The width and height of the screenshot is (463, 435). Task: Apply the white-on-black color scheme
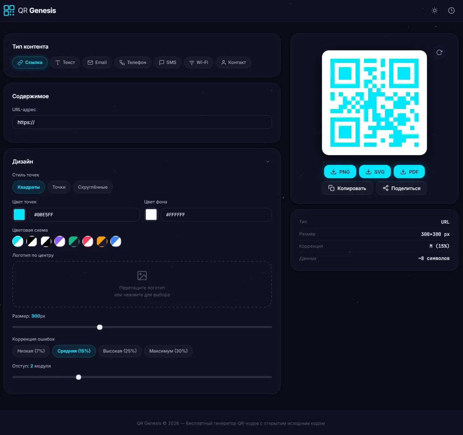point(46,241)
